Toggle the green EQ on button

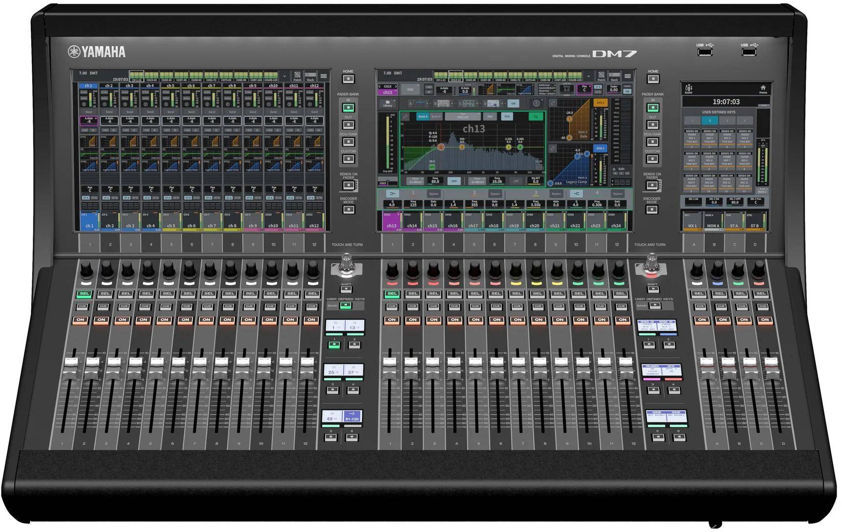[536, 117]
